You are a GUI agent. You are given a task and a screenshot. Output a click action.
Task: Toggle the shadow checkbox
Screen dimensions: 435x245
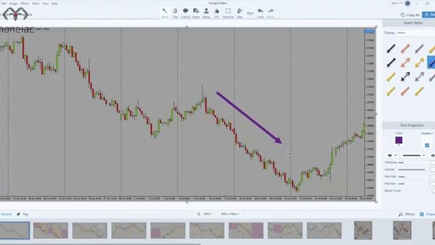click(427, 145)
